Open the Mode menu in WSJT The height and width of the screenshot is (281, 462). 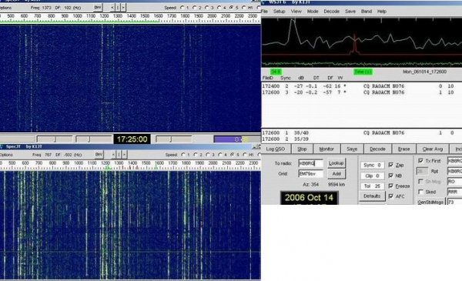[x=313, y=12]
